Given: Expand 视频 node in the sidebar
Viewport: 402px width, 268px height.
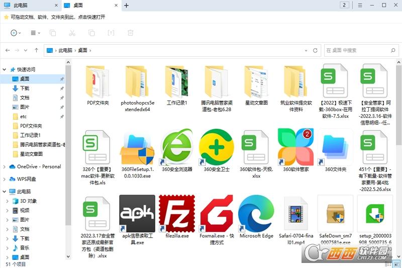Looking at the screenshot, I should pyautogui.click(x=8, y=211).
